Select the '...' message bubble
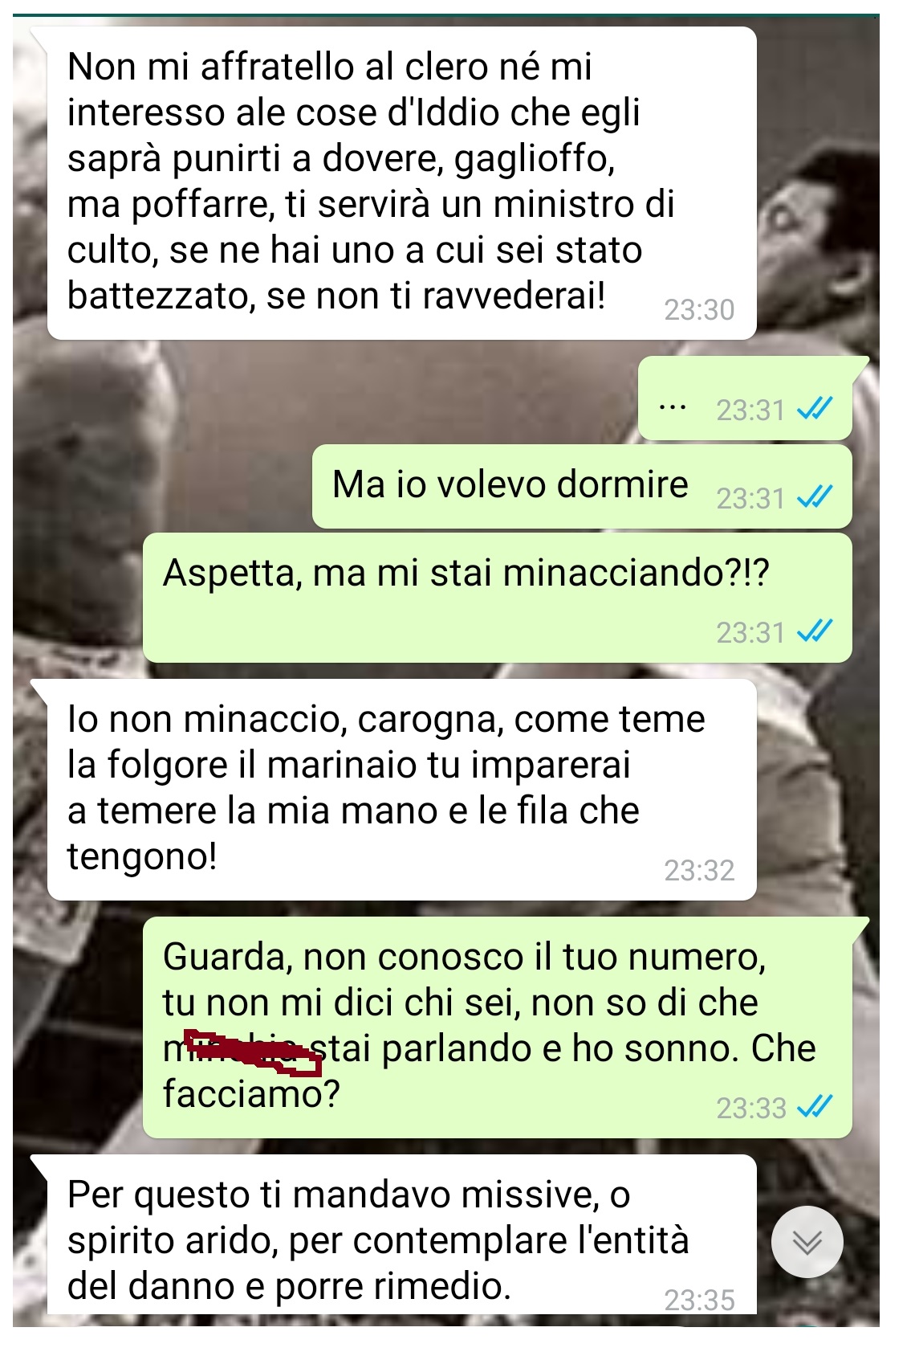Screen dimensions: 915x1356 (745, 398)
